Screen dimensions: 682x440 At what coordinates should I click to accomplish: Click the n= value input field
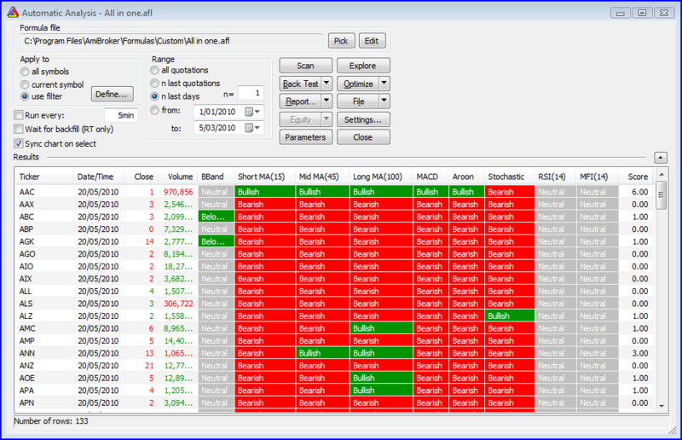tap(251, 93)
